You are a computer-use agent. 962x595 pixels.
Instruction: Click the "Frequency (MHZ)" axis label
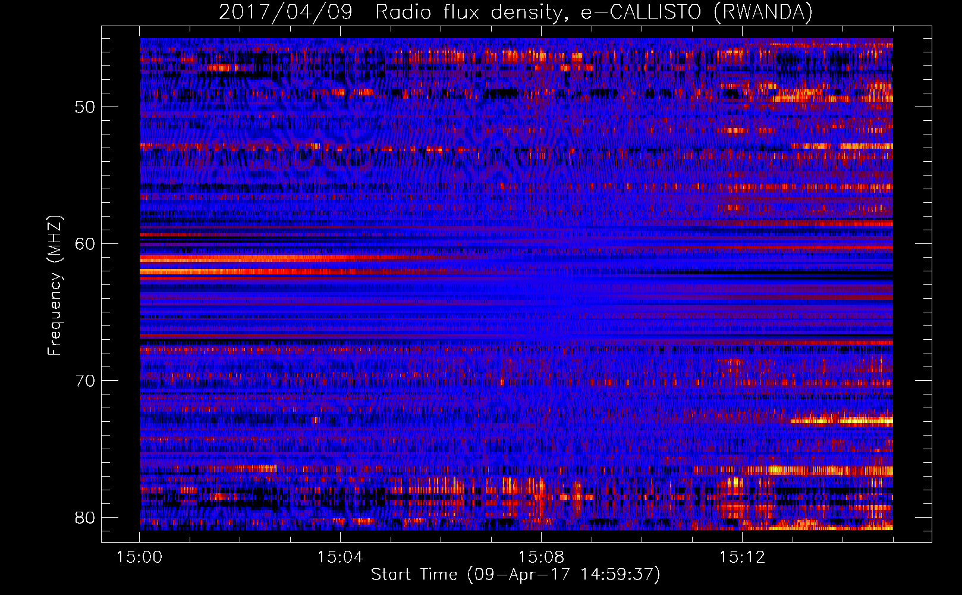click(55, 285)
